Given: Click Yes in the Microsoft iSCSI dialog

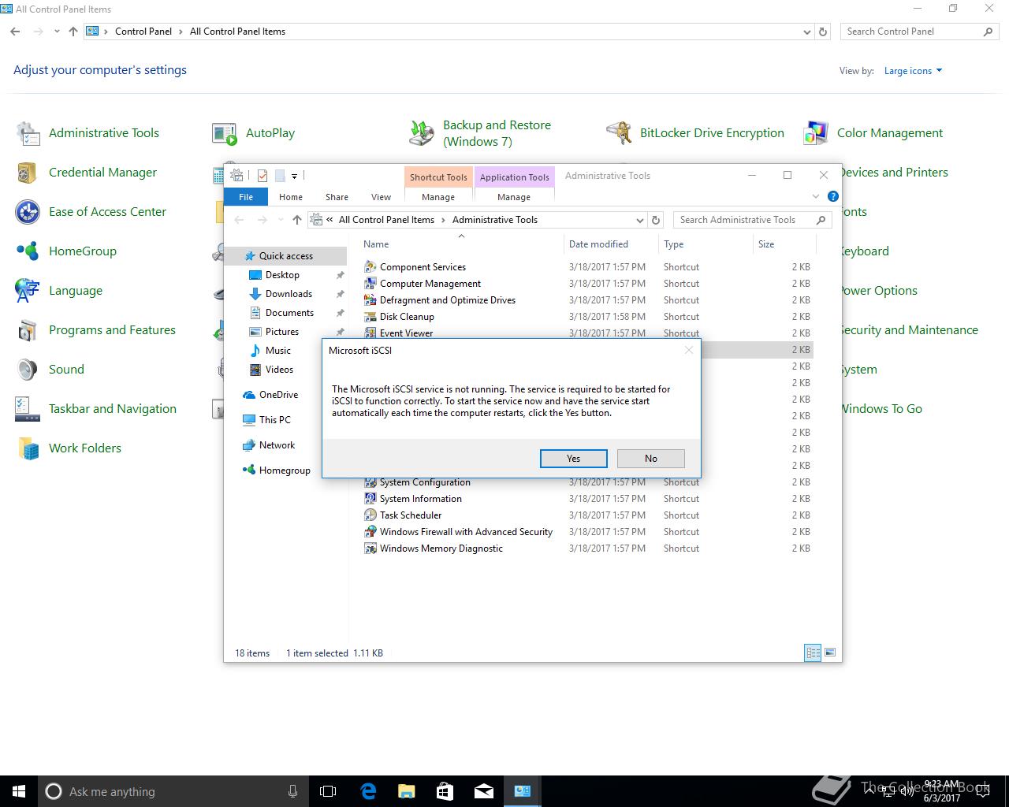Looking at the screenshot, I should (573, 458).
